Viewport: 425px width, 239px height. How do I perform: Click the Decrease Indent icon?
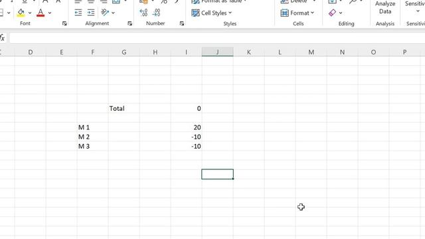point(78,13)
